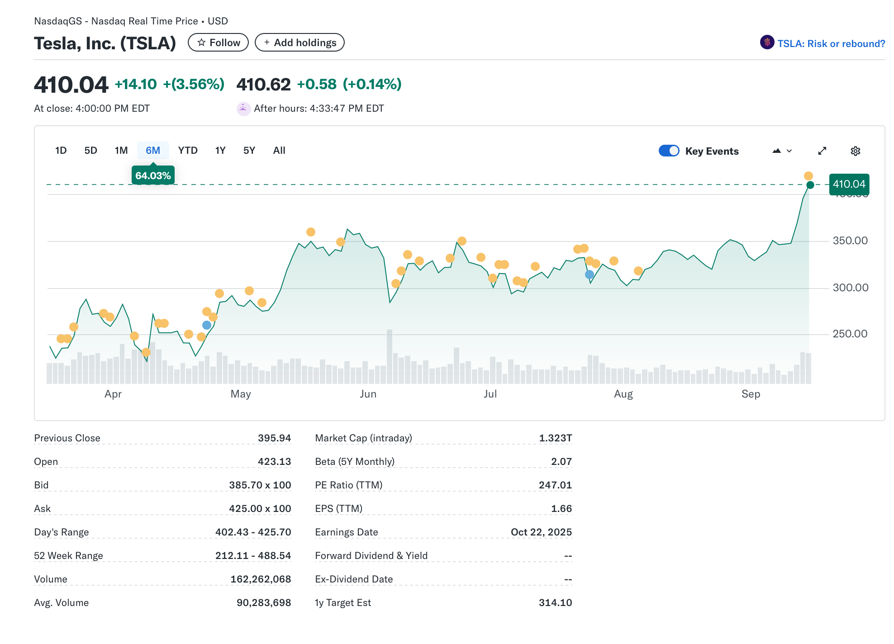This screenshot has height=644, width=894.
Task: Toggle the Key Events switch off
Action: click(x=669, y=151)
